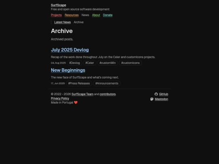Click 'The new face of SurfScape' summary
Viewport: 219px width, 164px height.
(x=85, y=77)
